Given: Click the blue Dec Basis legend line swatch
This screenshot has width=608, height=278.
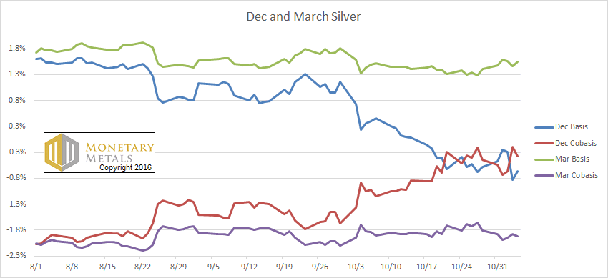Looking at the screenshot, I should coord(543,127).
